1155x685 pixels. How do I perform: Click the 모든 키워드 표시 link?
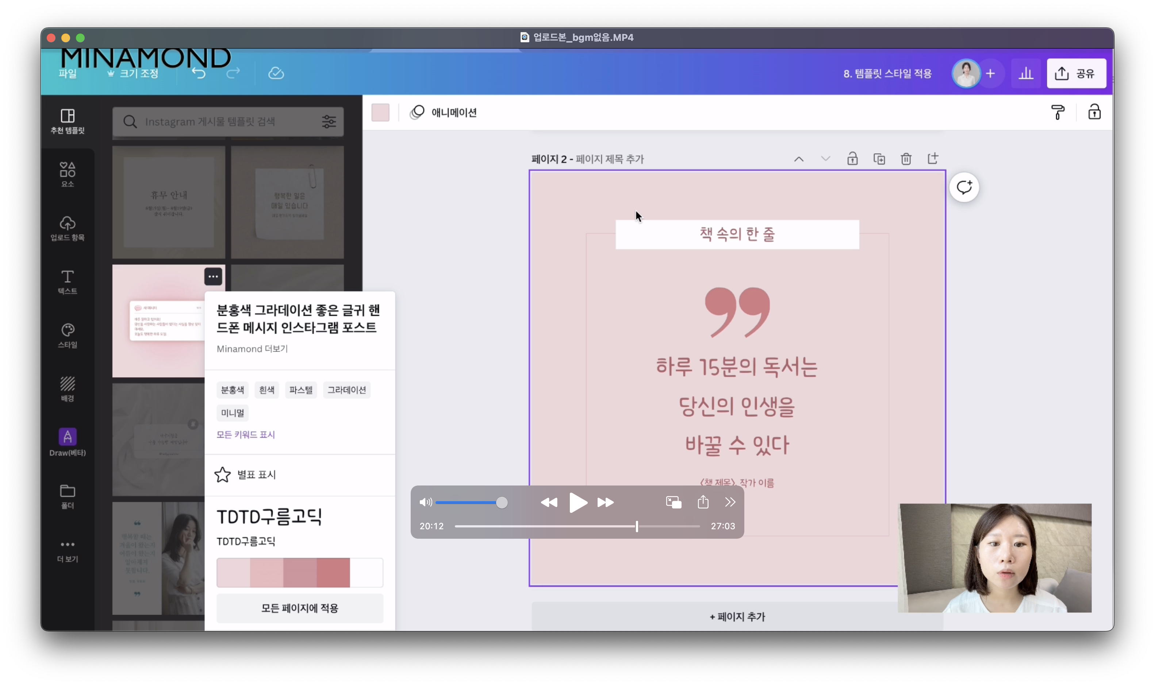click(x=245, y=434)
